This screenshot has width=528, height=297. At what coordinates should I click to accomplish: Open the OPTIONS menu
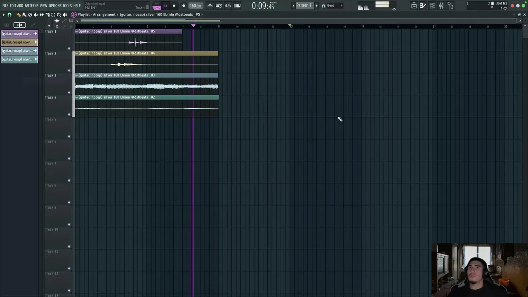pos(55,6)
